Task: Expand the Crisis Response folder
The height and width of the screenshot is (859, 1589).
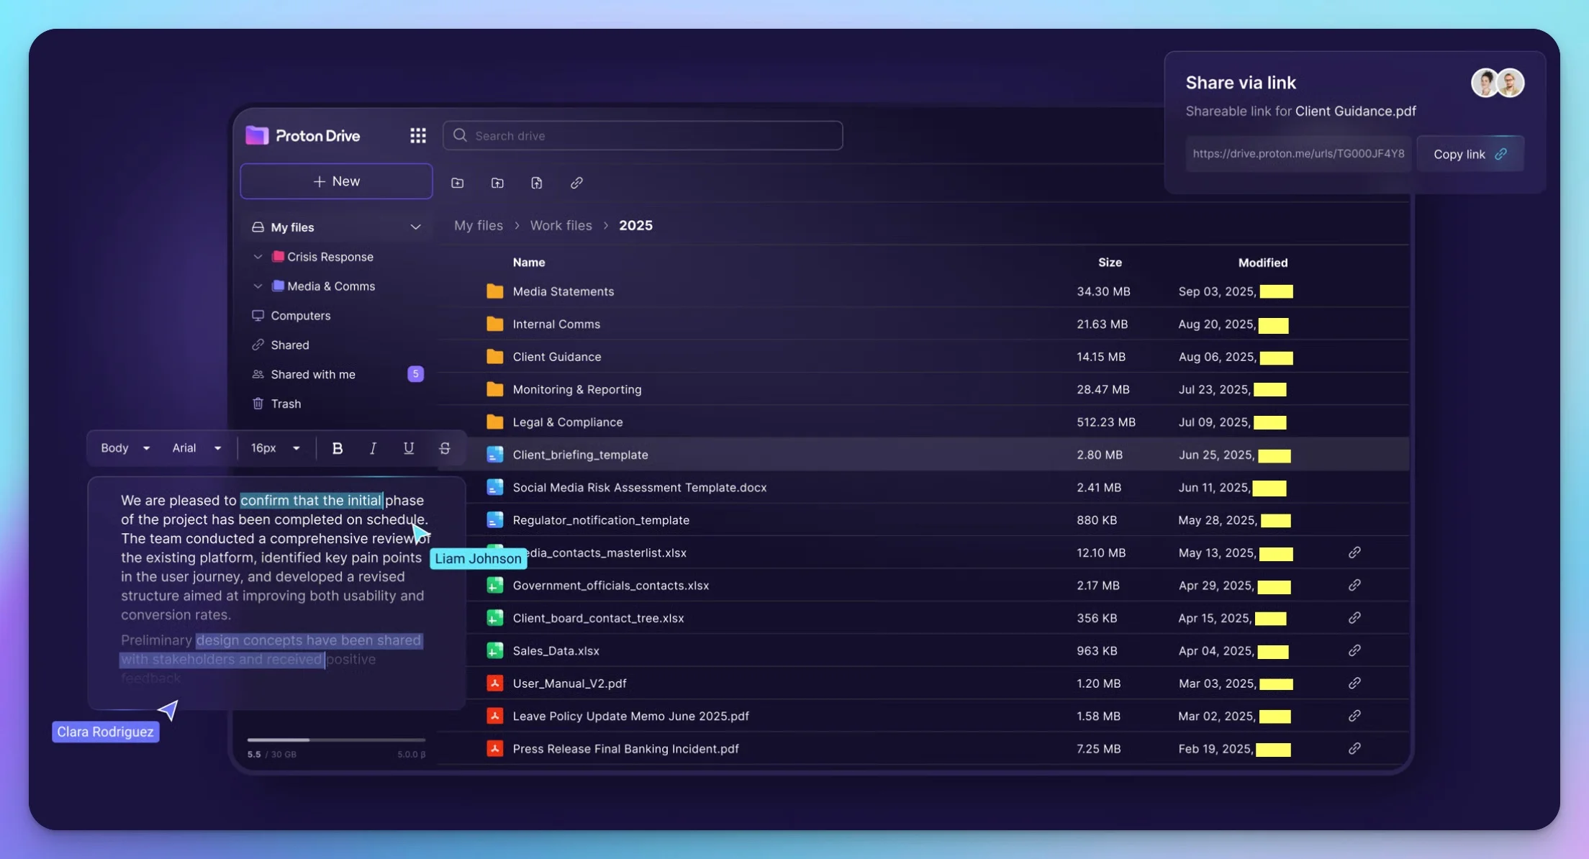Action: 257,257
